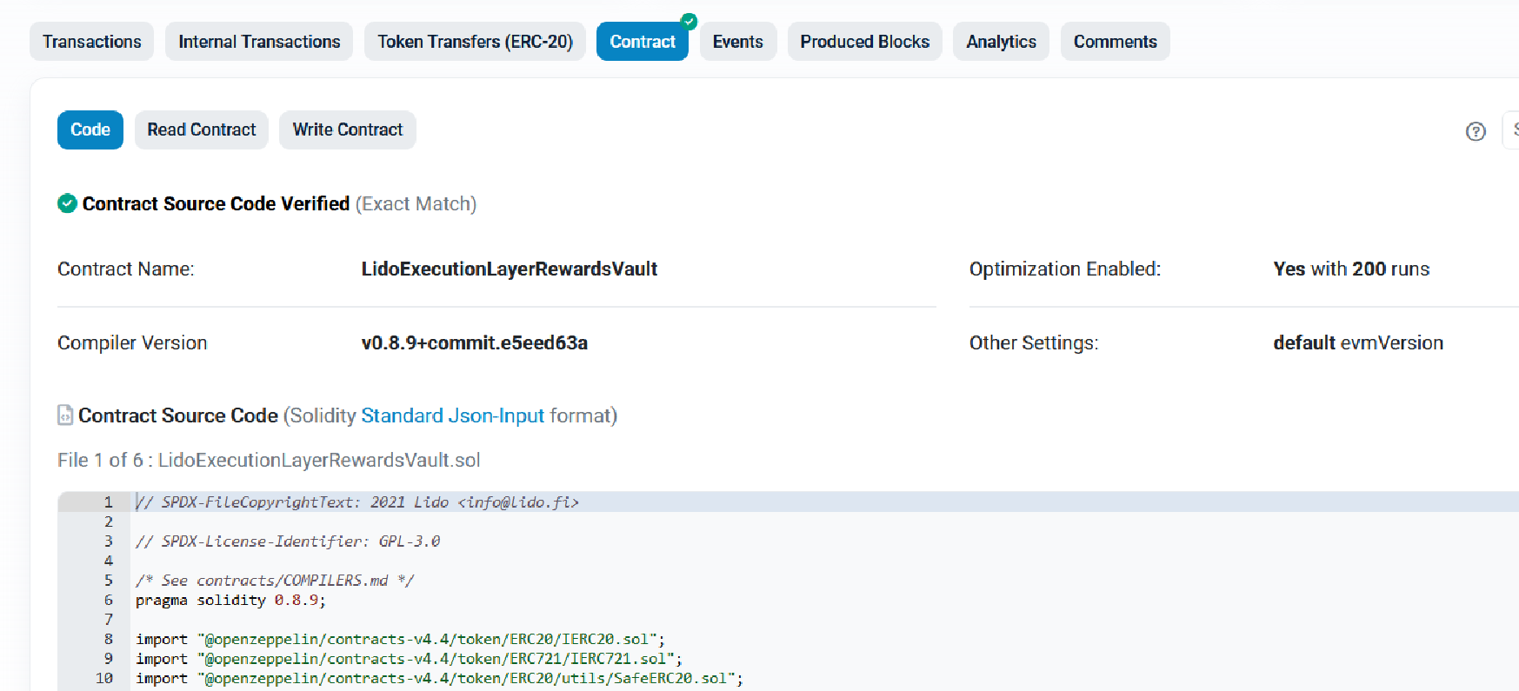Click 'Compiler Version' label
The height and width of the screenshot is (691, 1519).
click(132, 343)
